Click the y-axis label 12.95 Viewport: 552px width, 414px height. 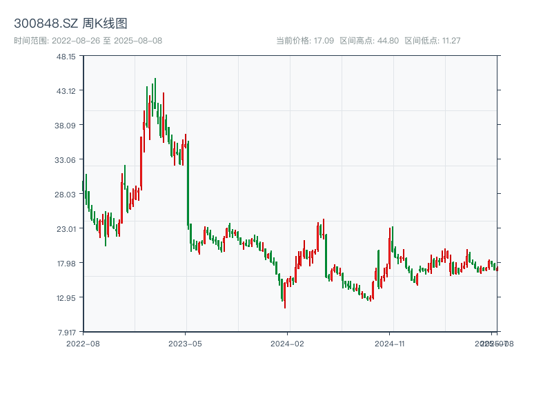click(66, 298)
